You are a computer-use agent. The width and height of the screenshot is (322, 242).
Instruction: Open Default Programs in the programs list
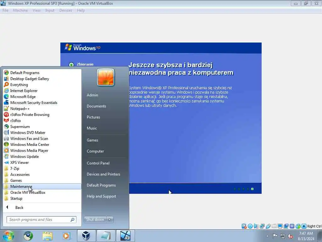pos(42,73)
